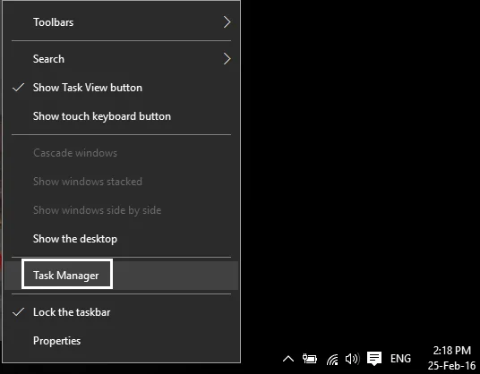Open the Toolbars menu entry
Image resolution: width=480 pixels, height=374 pixels.
tap(121, 22)
